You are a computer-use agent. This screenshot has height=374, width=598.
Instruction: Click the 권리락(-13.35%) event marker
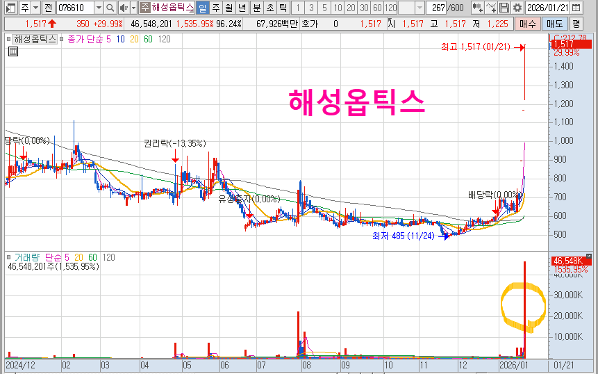[x=174, y=143]
